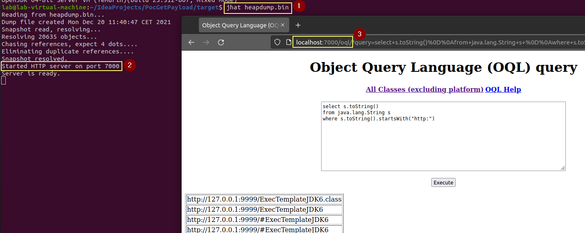Click the Execute button
This screenshot has height=233, width=585.
(443, 182)
